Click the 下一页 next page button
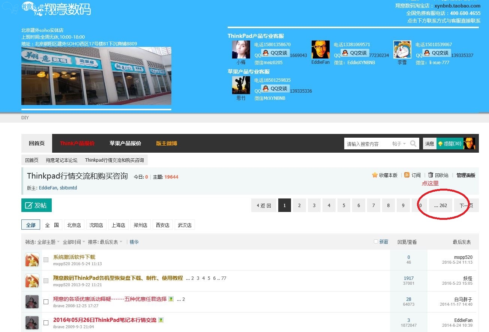This screenshot has width=489, height=332. click(x=466, y=205)
